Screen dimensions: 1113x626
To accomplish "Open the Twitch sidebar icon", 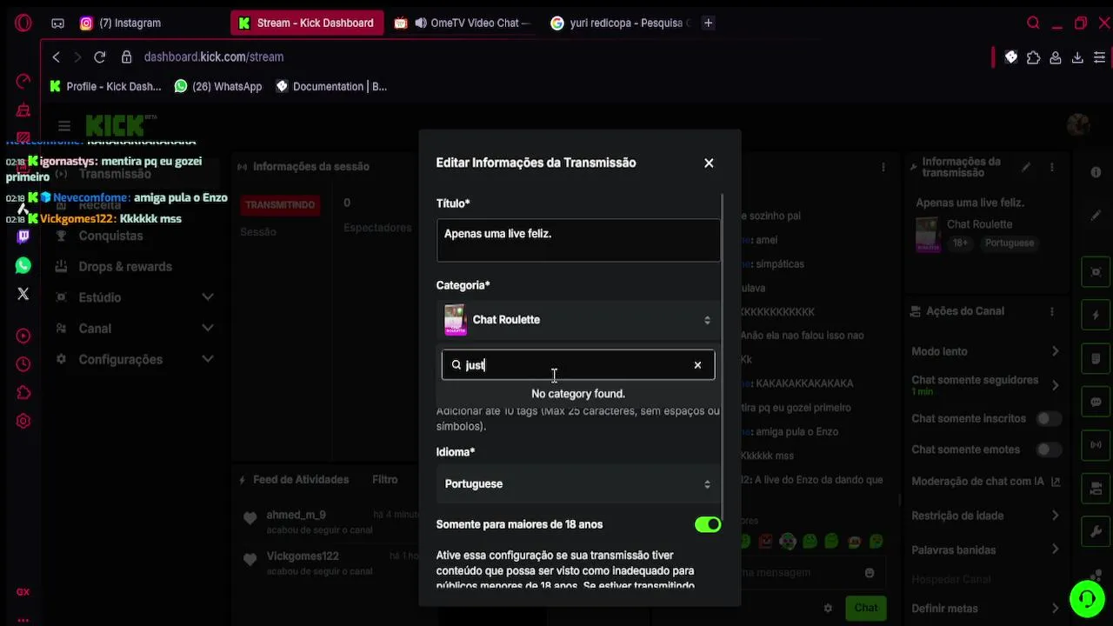I will [x=23, y=236].
